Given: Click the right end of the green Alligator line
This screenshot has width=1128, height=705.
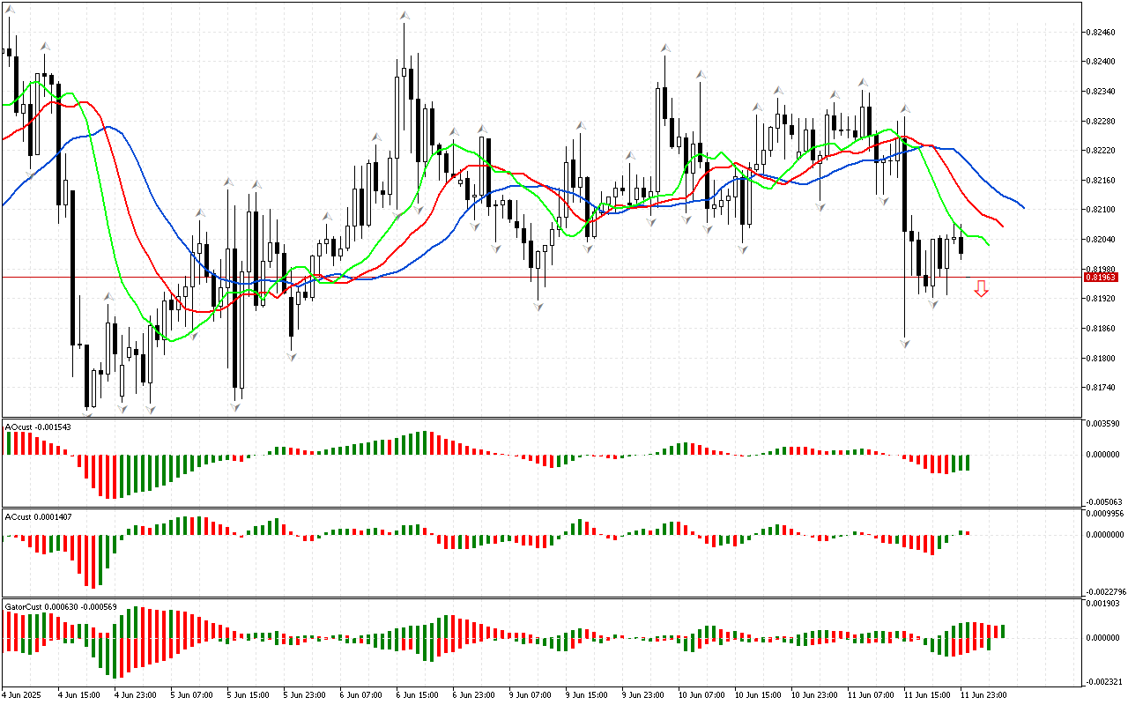Looking at the screenshot, I should point(988,244).
